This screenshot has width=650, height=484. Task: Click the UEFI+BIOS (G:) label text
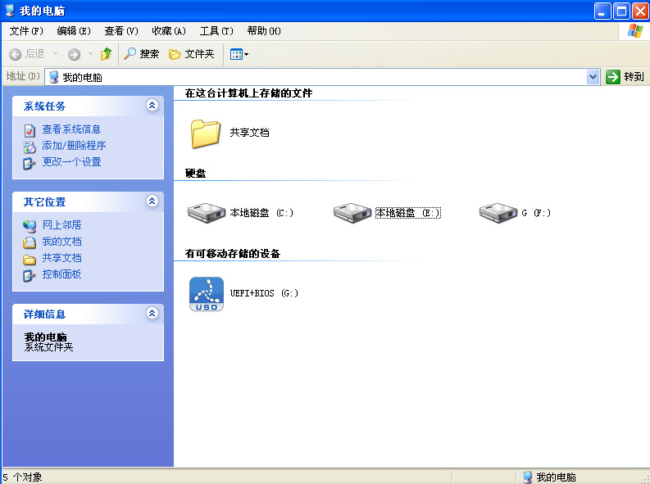pyautogui.click(x=264, y=293)
